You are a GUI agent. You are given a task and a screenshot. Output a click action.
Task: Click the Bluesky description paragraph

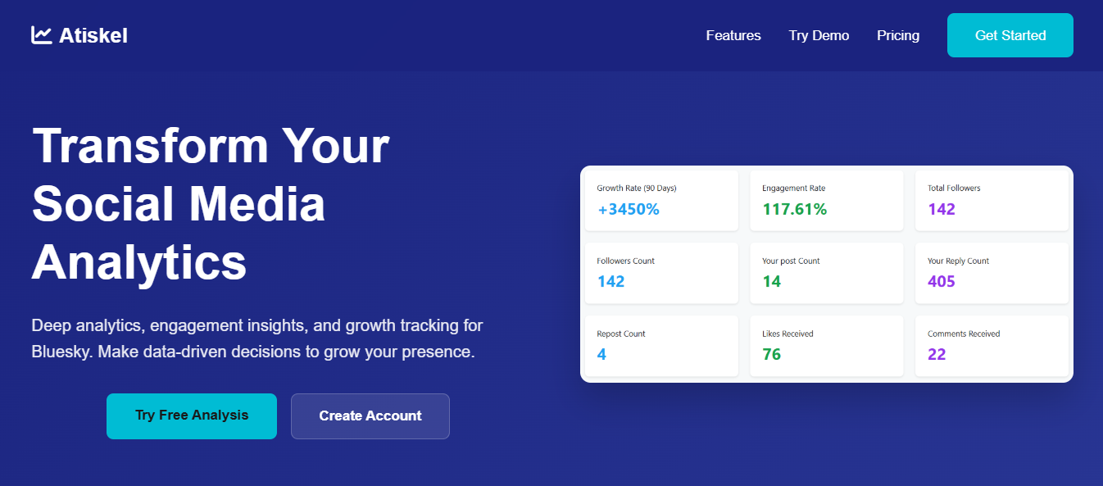coord(256,339)
